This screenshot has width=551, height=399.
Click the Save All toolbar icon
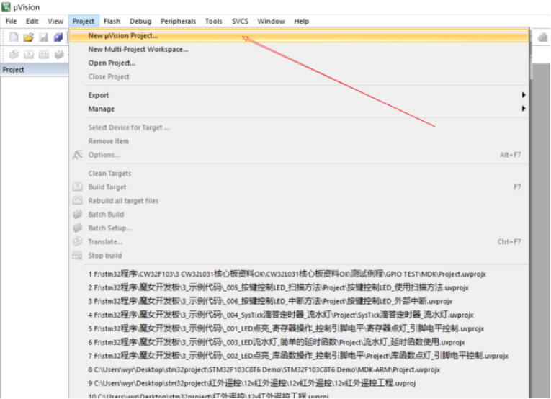[x=58, y=37]
